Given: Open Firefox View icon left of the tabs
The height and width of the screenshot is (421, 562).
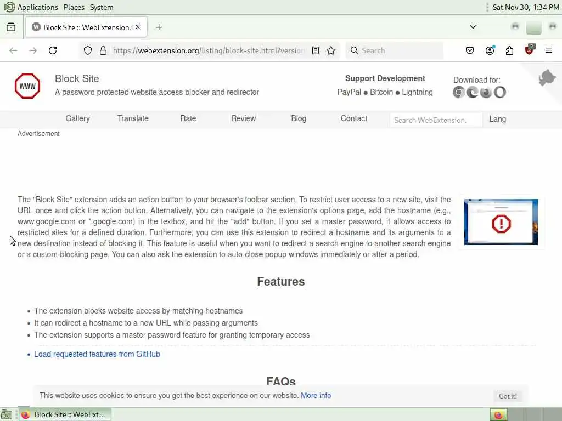Looking at the screenshot, I should [x=11, y=27].
